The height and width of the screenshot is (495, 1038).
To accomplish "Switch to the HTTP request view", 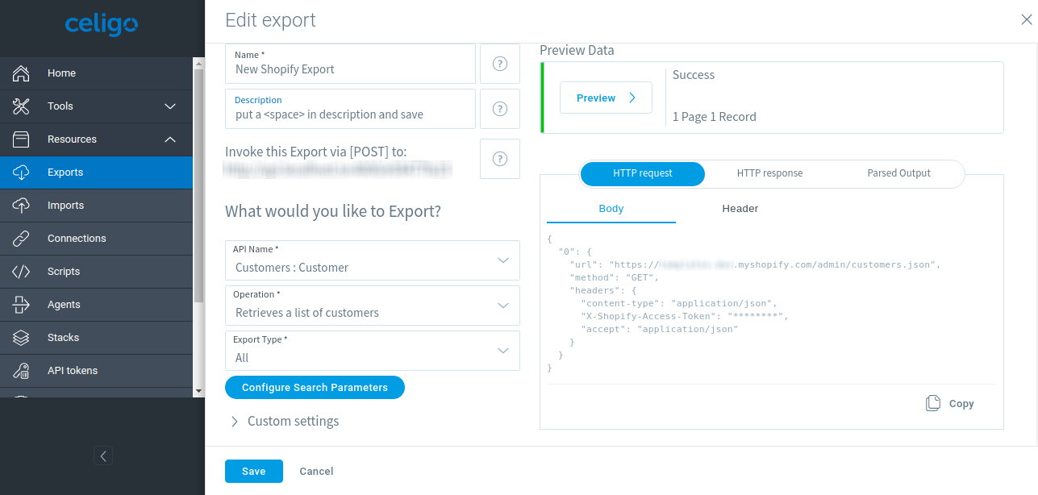I will (643, 173).
